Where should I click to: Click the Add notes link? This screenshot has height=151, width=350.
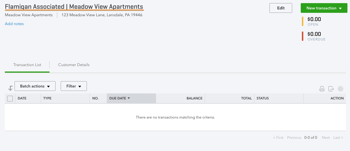click(x=14, y=24)
